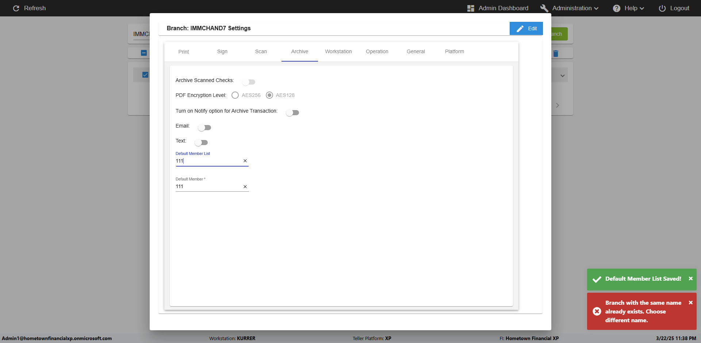Image resolution: width=701 pixels, height=343 pixels.
Task: Open Admin Dashboard link
Action: 498,8
